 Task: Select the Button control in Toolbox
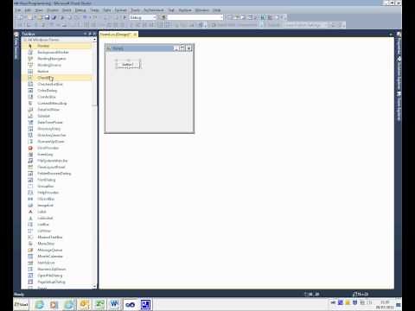pyautogui.click(x=57, y=71)
